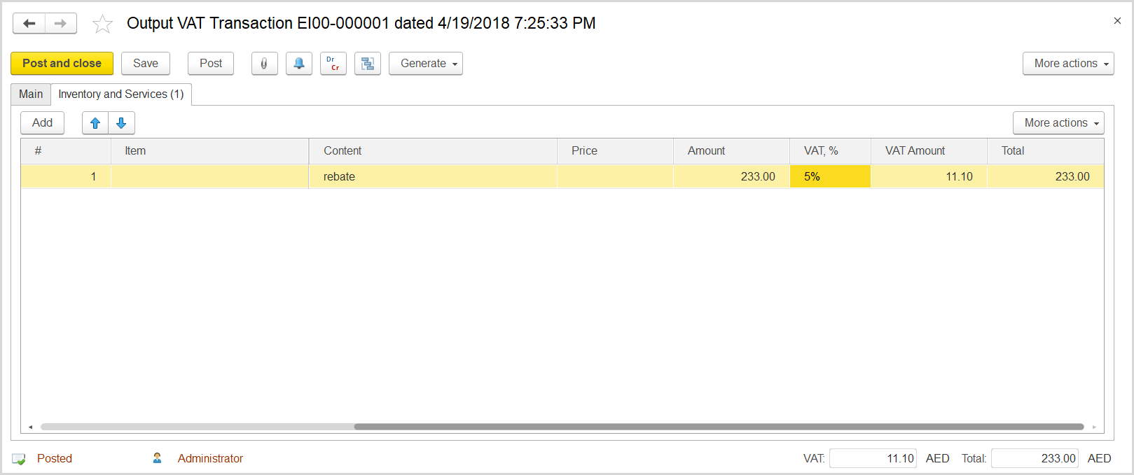Click the scrollbar right arrow
This screenshot has width=1134, height=475.
(x=1094, y=427)
